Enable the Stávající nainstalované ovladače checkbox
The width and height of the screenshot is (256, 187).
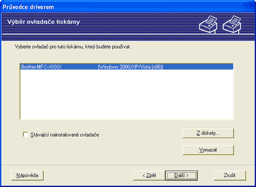(x=26, y=134)
